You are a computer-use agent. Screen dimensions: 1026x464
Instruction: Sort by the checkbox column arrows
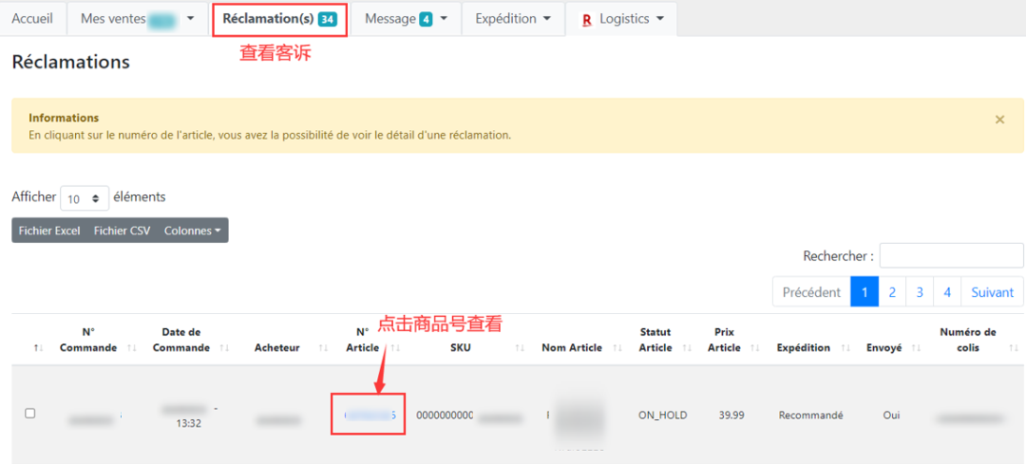pos(38,348)
